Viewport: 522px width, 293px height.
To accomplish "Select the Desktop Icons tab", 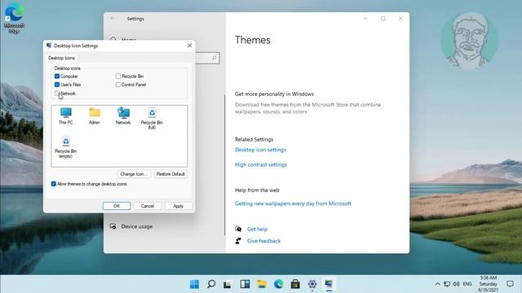I will point(62,58).
